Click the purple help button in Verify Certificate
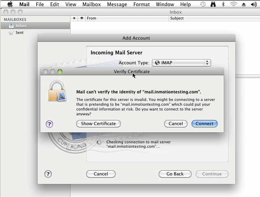 pos(49,124)
